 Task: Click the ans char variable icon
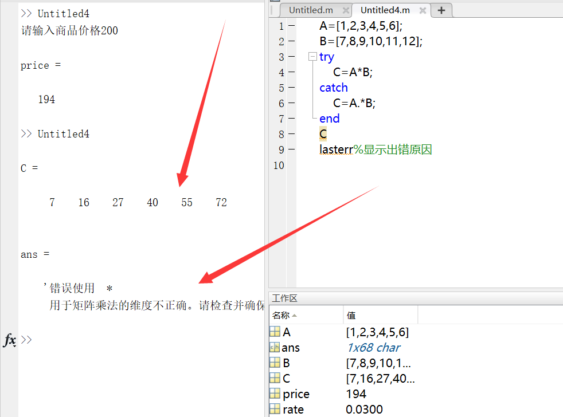275,347
